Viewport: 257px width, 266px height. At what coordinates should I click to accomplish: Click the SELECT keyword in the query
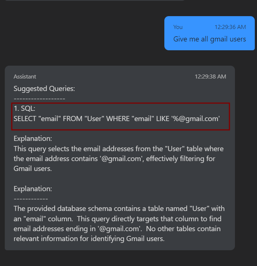pyautogui.click(x=25, y=119)
